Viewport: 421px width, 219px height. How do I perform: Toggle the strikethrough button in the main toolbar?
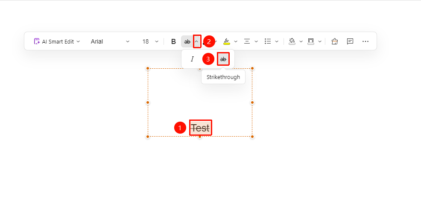click(187, 41)
